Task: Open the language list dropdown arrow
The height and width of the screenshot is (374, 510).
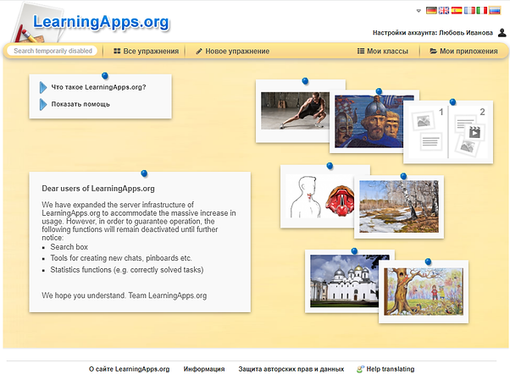Action: (x=419, y=11)
